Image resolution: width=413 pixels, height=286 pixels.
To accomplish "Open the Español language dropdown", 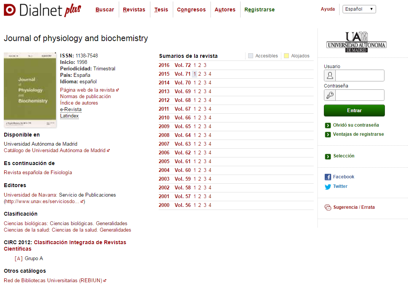I will pos(359,9).
